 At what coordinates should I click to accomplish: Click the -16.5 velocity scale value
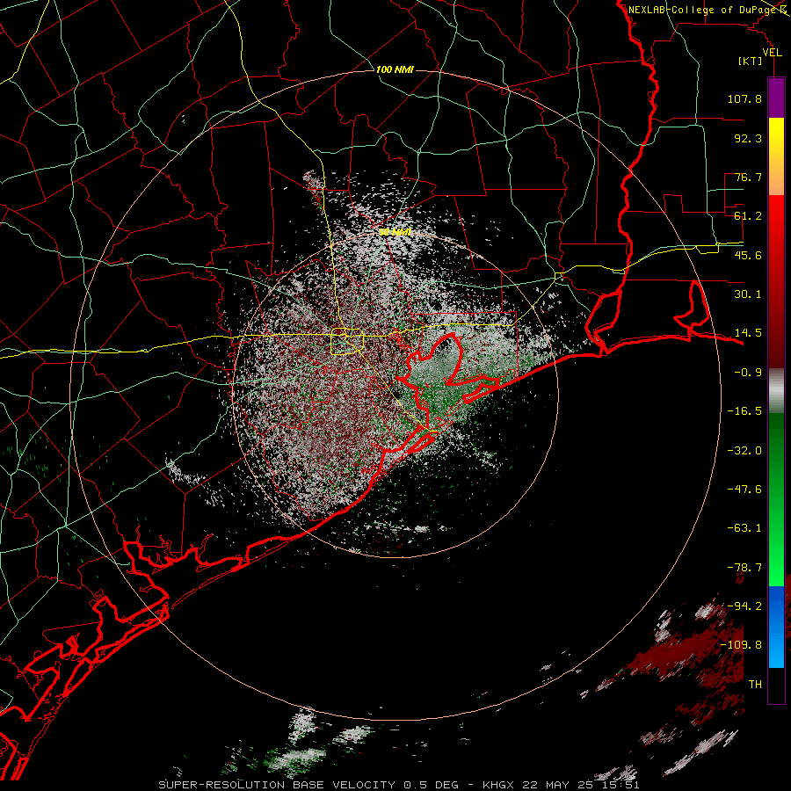click(x=744, y=411)
